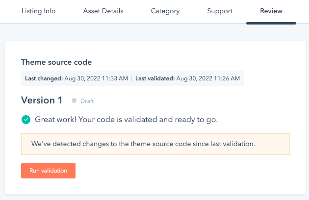This screenshot has height=200, width=309.
Task: Click the gray Draft status dot
Action: click(74, 100)
